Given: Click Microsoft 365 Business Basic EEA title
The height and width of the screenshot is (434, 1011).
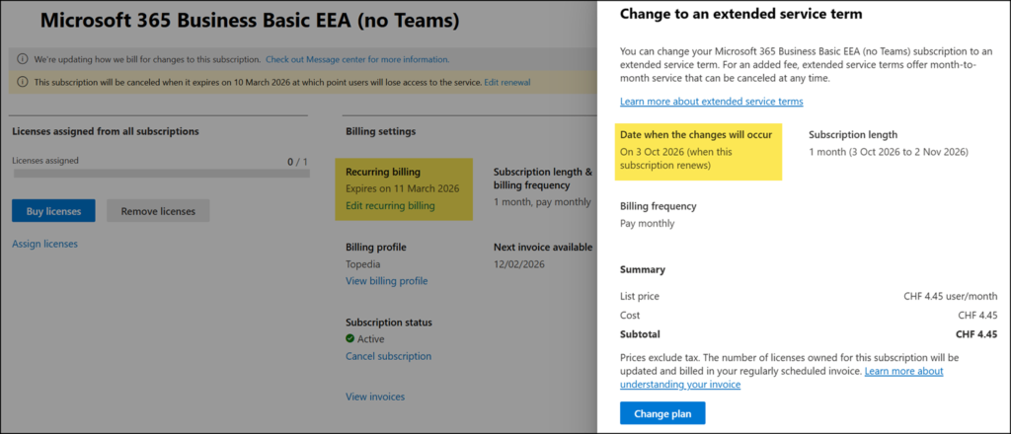Looking at the screenshot, I should pyautogui.click(x=250, y=21).
